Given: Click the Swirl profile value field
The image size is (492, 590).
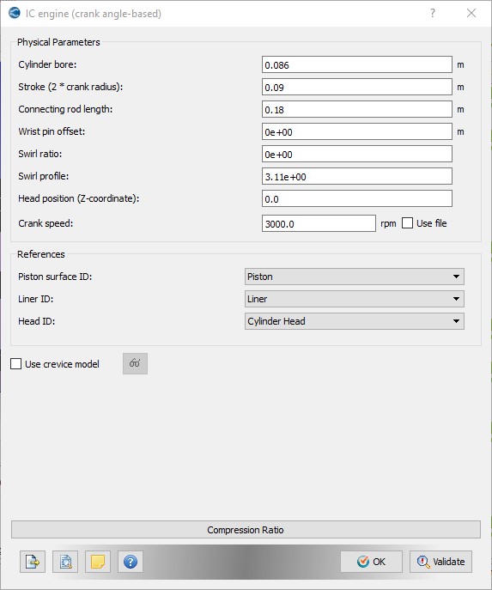Looking at the screenshot, I should [x=357, y=176].
